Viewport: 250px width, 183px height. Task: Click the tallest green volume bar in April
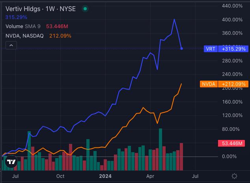pos(160,142)
